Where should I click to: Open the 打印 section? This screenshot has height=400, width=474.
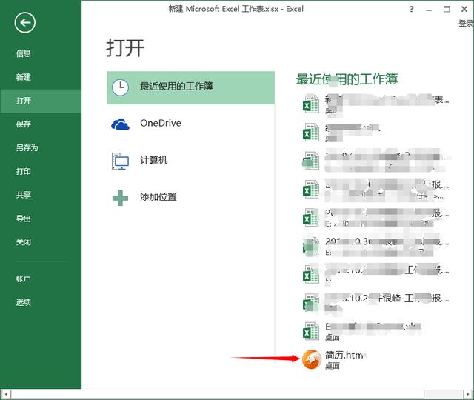pyautogui.click(x=23, y=171)
